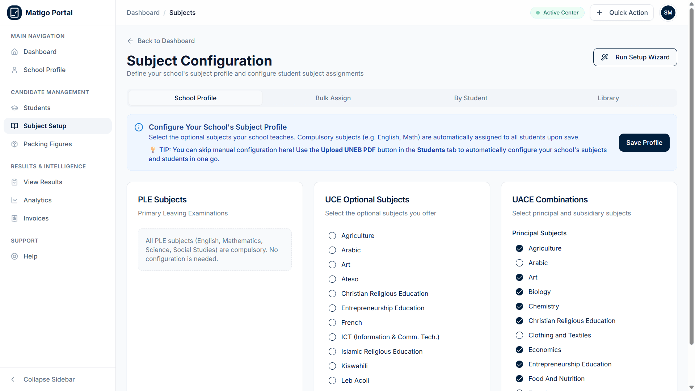Click the magic wand icon in Run Setup Wizard

coord(605,57)
